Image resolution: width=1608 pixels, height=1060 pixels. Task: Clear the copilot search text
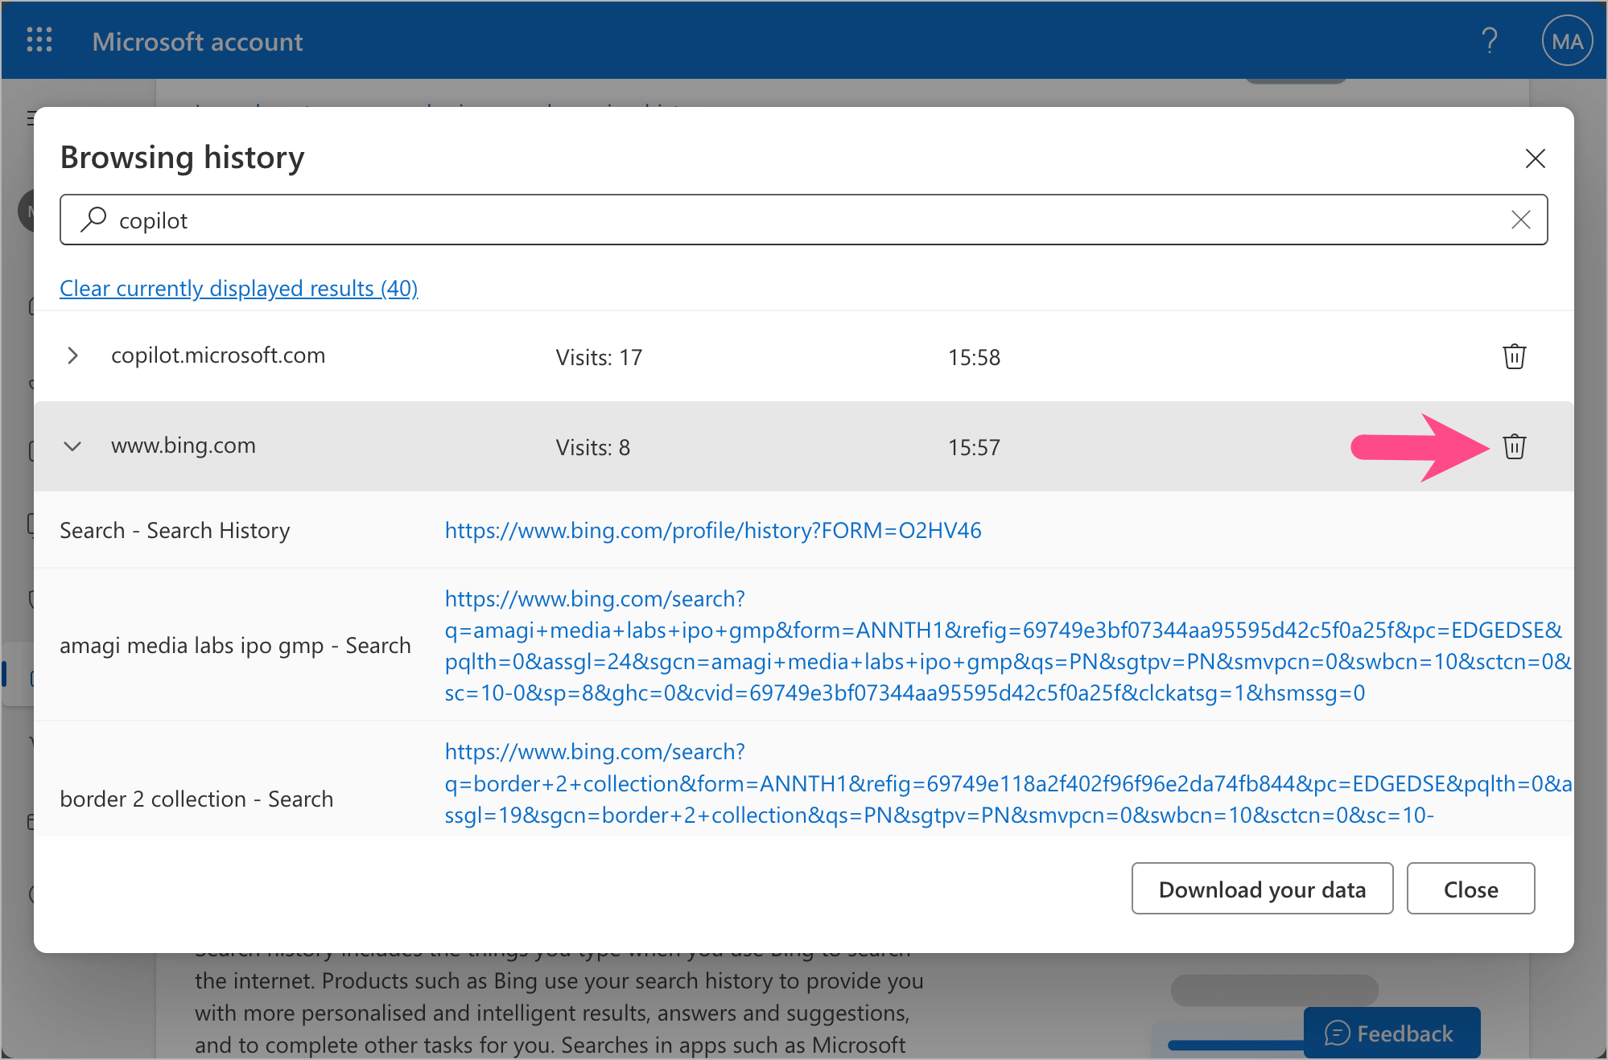coord(1520,220)
